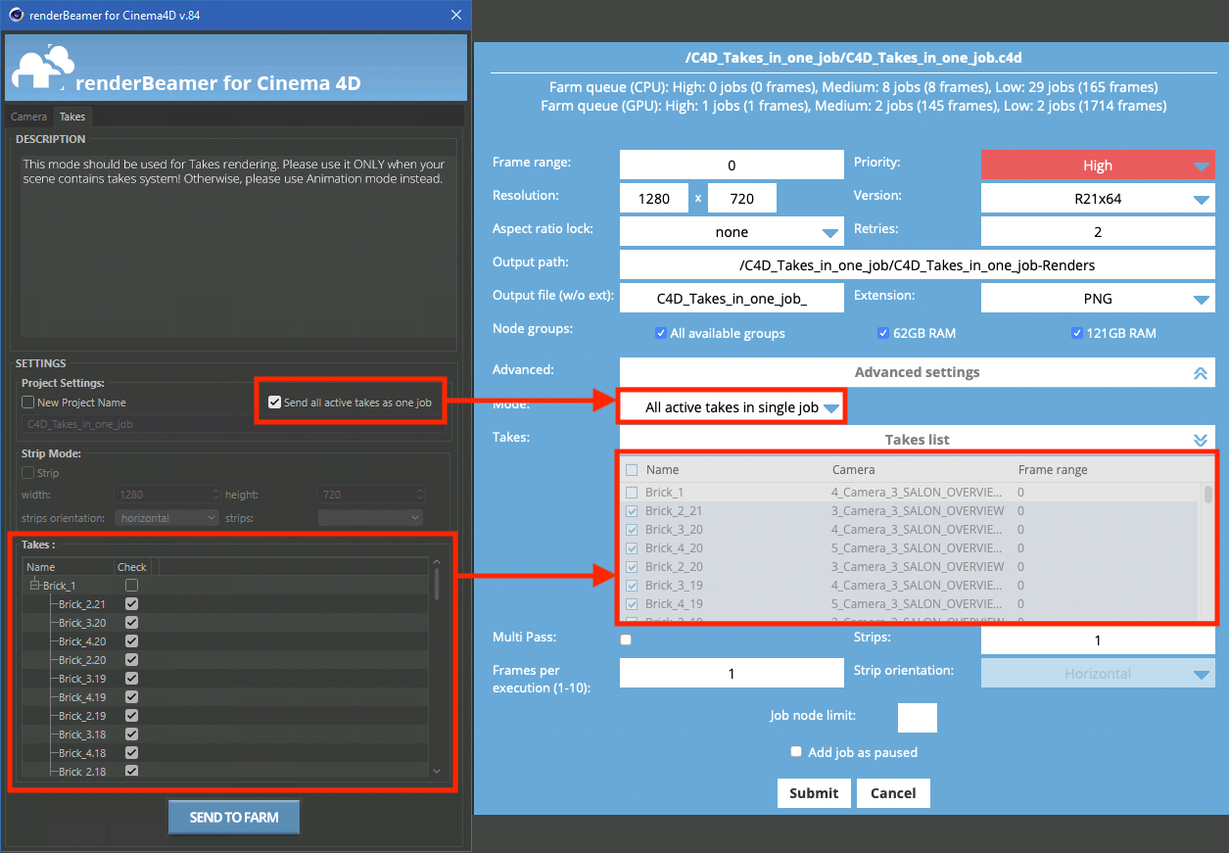Switch to the Takes tab
The image size is (1229, 853).
[72, 117]
